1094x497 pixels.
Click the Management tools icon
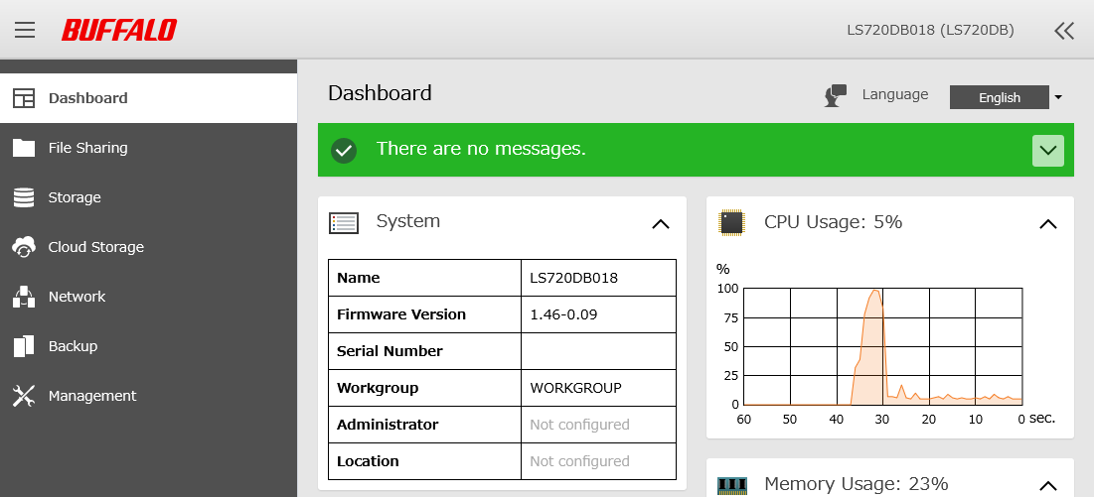tap(24, 396)
